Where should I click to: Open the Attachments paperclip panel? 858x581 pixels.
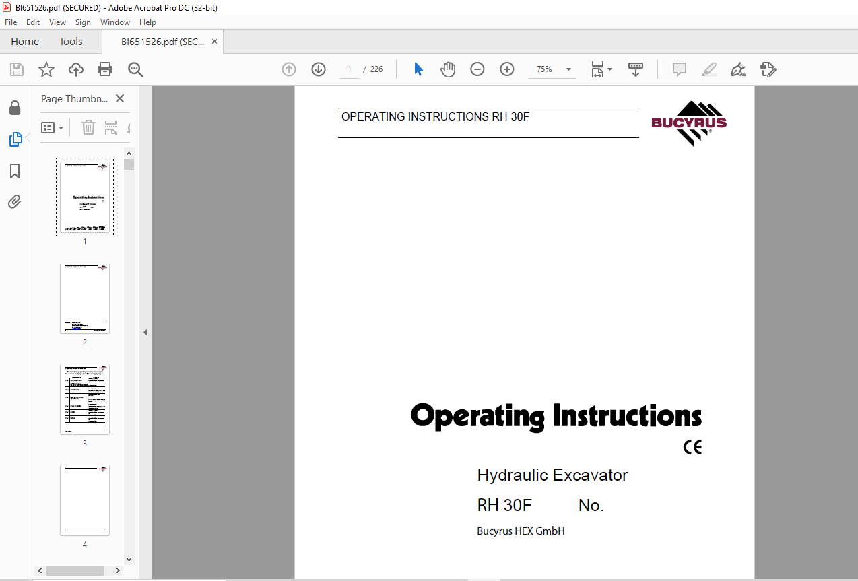click(15, 201)
